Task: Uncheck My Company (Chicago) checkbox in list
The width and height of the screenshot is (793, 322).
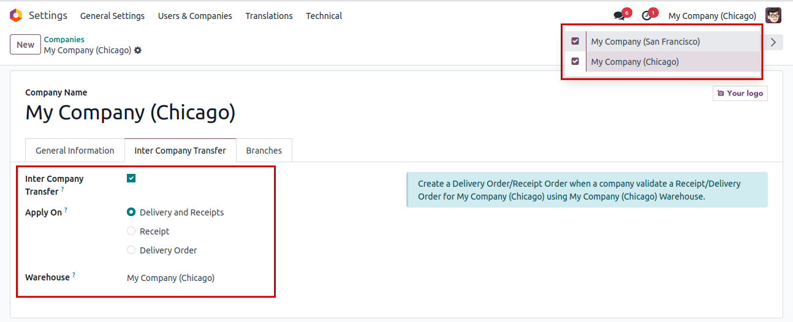Action: pyautogui.click(x=575, y=61)
